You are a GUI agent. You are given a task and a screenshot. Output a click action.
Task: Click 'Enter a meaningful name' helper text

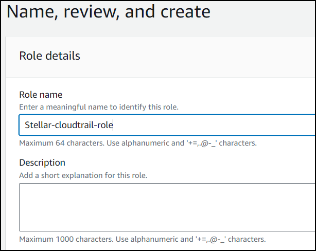[x=99, y=107]
